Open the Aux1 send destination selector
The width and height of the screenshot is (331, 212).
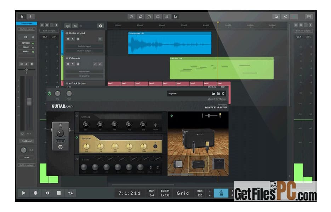coord(27,158)
